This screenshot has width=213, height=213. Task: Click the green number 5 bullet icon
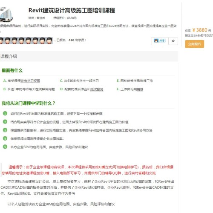5,147
